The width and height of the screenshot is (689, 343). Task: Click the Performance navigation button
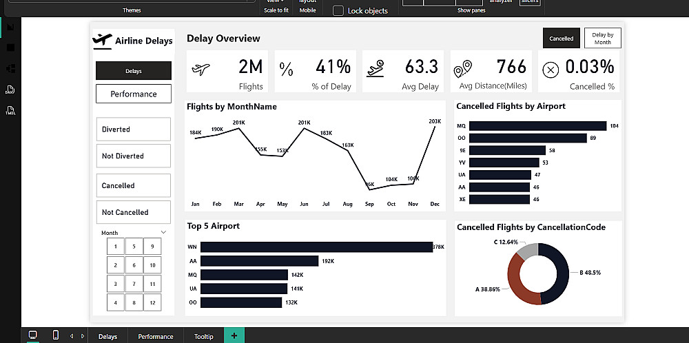(x=134, y=94)
